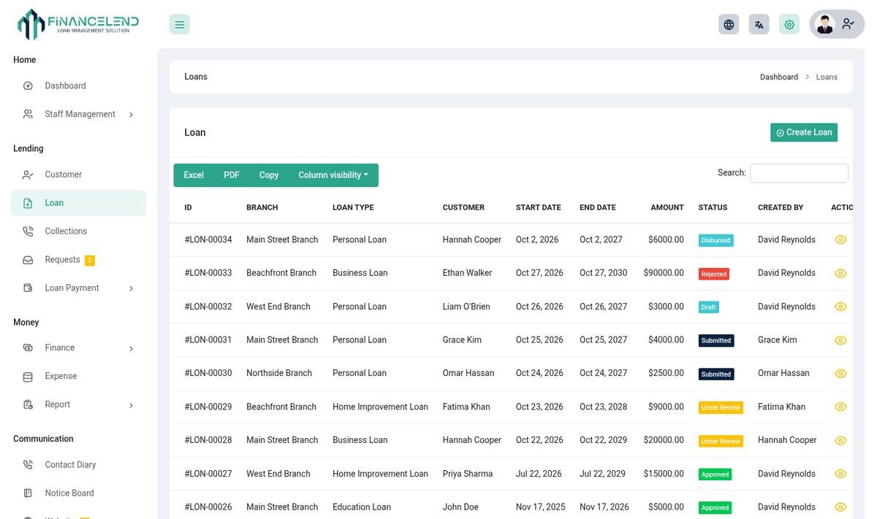Click the Requests inbox icon
This screenshot has width=877, height=519.
pyautogui.click(x=28, y=260)
